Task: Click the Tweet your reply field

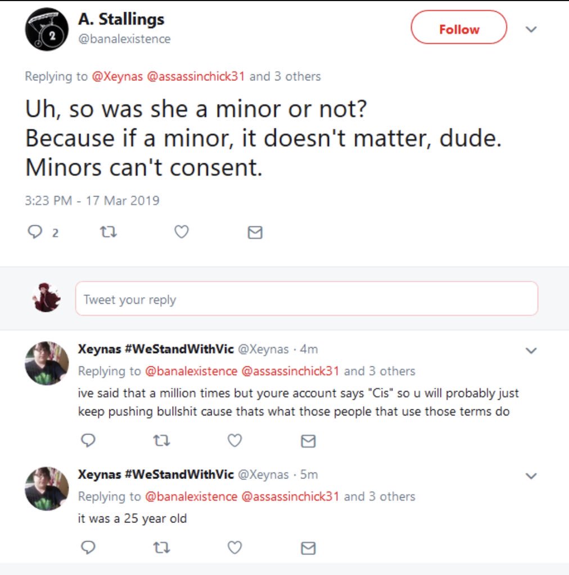Action: [306, 299]
